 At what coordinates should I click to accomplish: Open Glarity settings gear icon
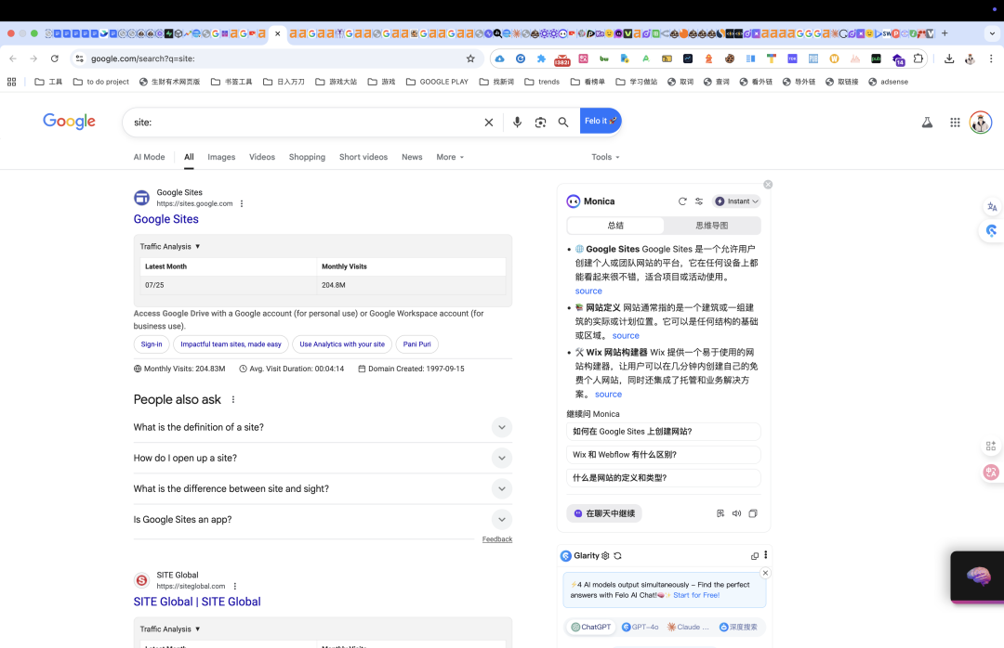coord(605,556)
